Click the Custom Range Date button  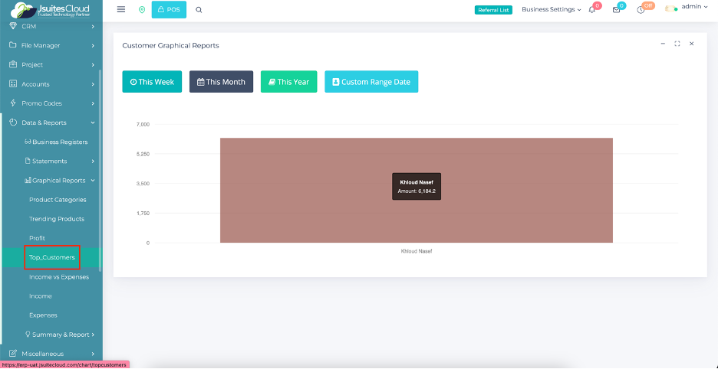tap(371, 82)
